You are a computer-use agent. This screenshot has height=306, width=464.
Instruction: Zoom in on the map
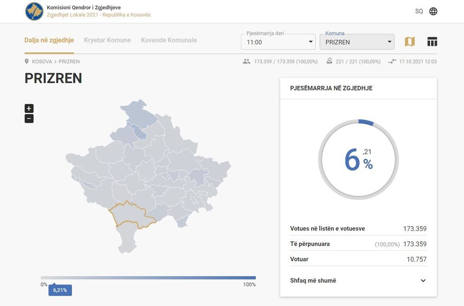[29, 109]
